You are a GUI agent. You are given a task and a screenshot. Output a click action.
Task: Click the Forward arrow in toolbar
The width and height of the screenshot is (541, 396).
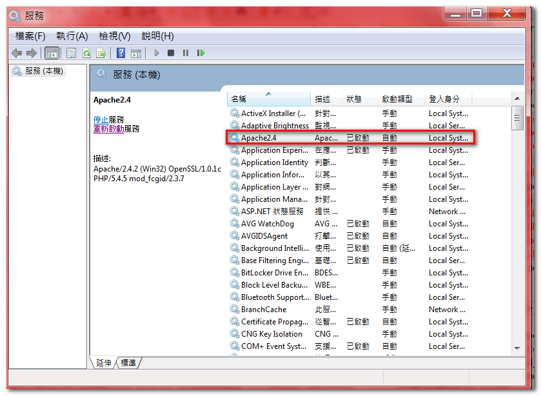[x=31, y=53]
